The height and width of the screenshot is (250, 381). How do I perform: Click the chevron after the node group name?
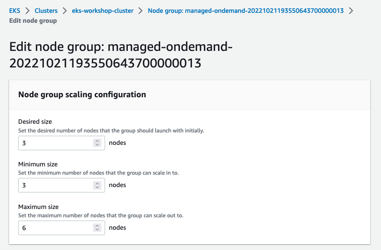pos(351,11)
